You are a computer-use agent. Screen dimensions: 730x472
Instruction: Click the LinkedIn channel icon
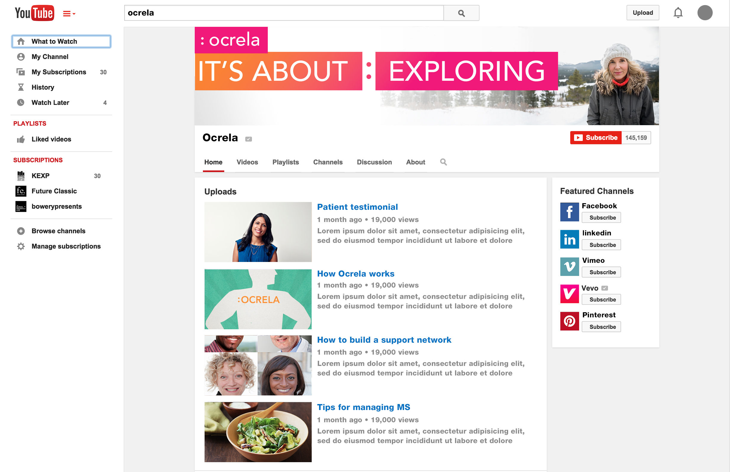[x=570, y=239]
